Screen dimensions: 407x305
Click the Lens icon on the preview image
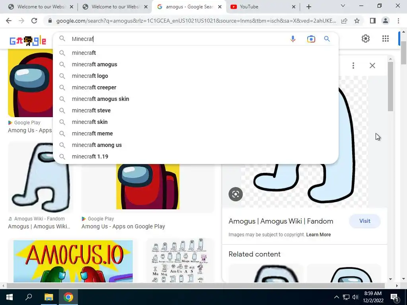pos(236,194)
